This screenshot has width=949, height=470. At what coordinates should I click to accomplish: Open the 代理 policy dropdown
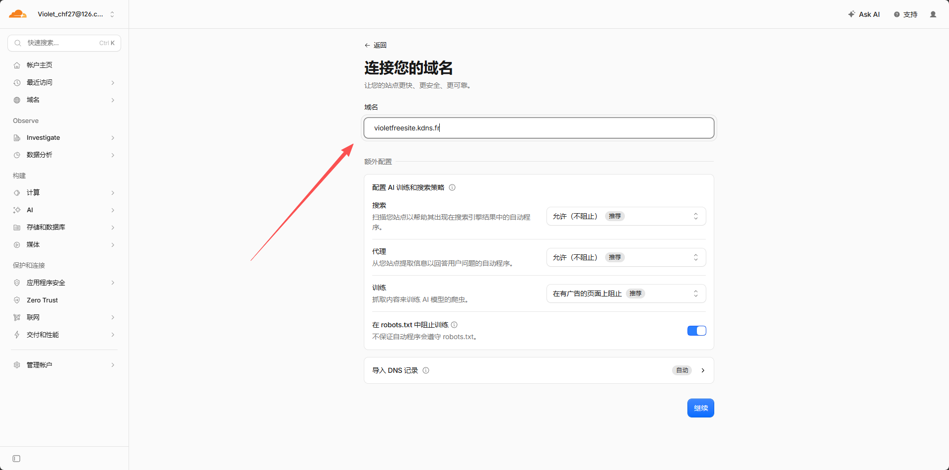[x=626, y=257]
